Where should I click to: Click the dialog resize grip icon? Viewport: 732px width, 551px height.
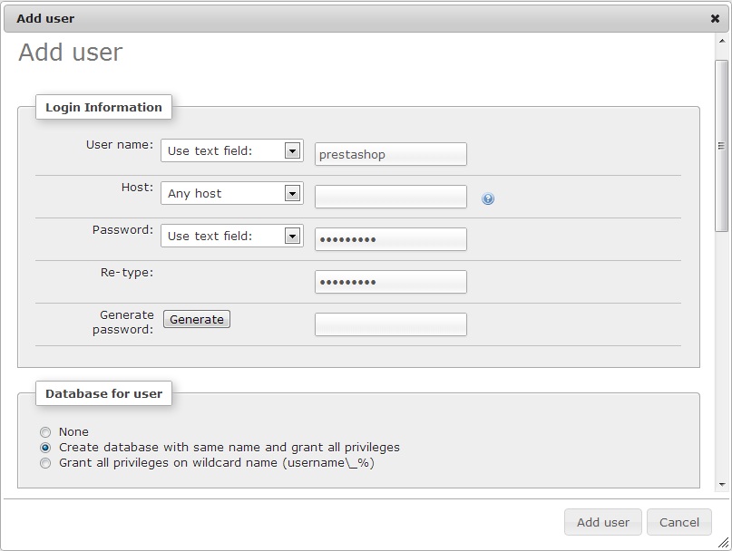(x=723, y=542)
